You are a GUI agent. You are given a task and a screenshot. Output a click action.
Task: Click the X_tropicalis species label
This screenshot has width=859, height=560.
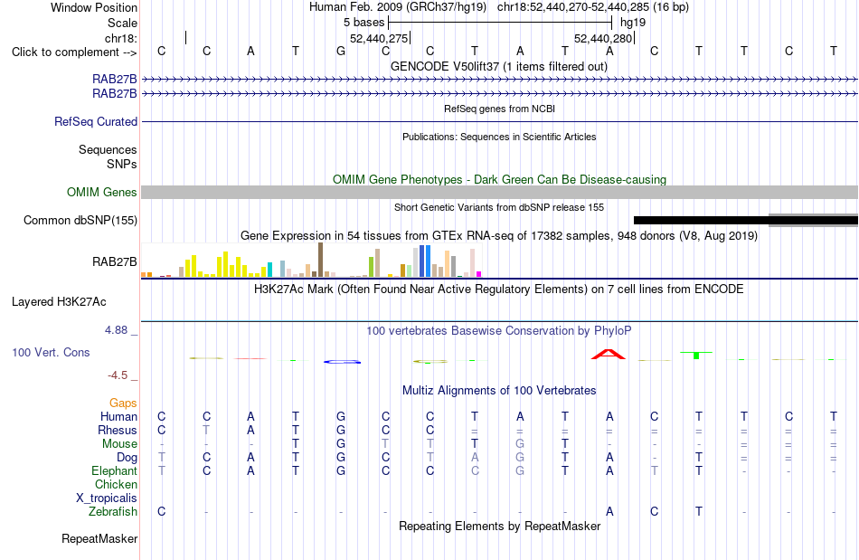[x=107, y=498]
